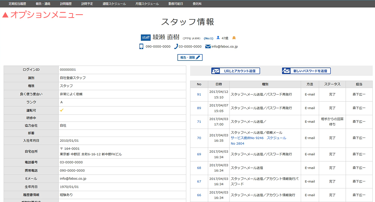Click the 相手からの回答待ち status cell
Screen dimensions: 375x202
click(x=332, y=122)
